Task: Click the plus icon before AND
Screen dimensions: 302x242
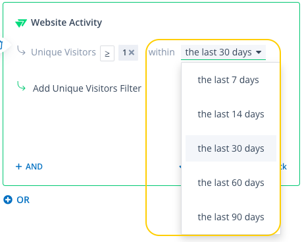Action: tap(18, 167)
